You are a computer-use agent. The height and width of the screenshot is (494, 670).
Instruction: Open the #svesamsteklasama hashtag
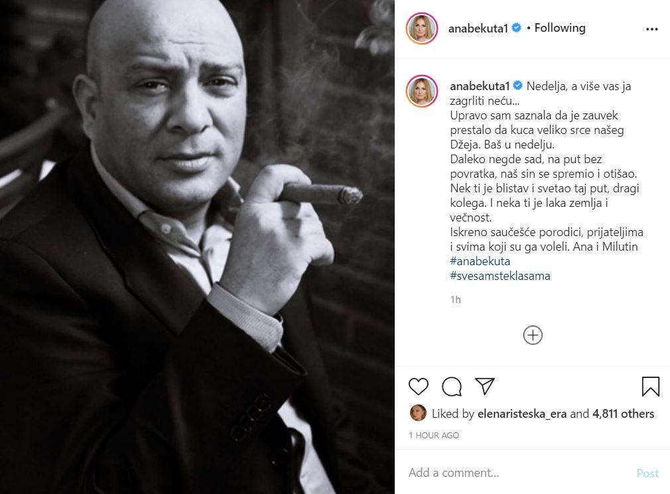click(500, 276)
